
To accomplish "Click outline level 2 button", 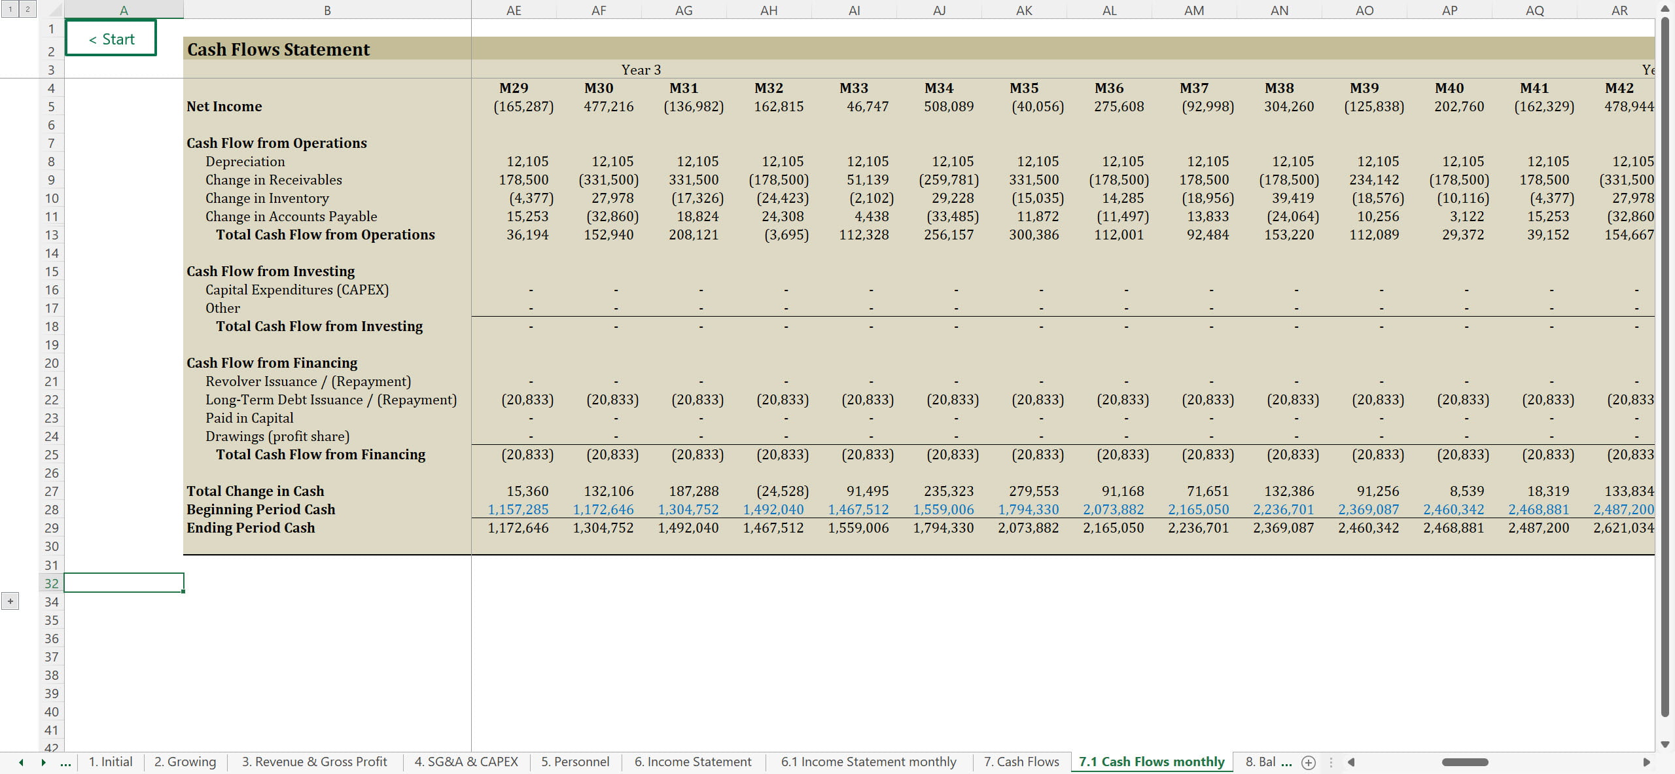I will click(27, 9).
